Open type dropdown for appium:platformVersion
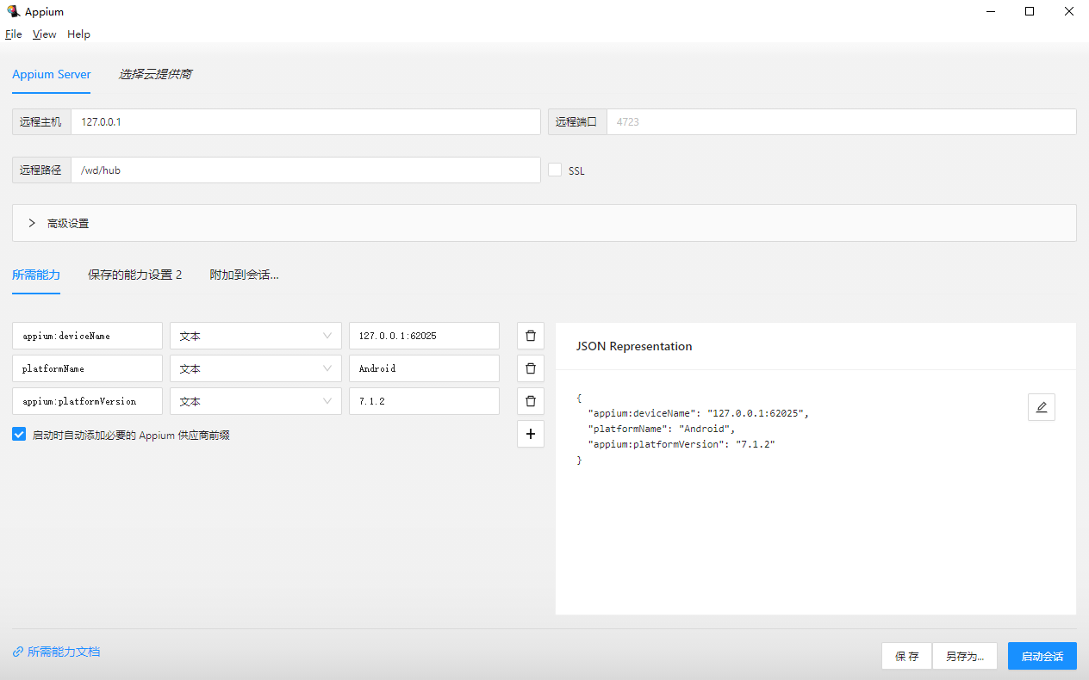1089x680 pixels. 255,401
